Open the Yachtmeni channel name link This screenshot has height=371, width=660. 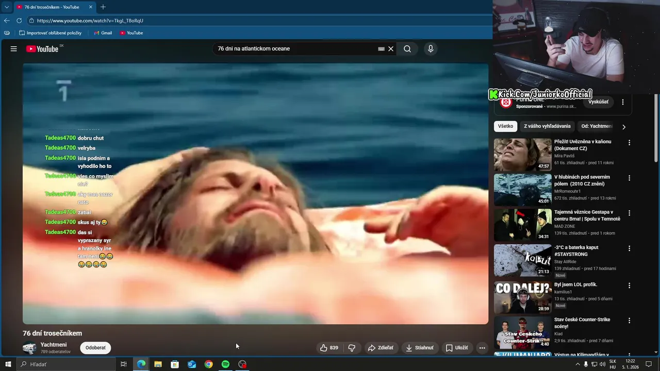point(54,345)
